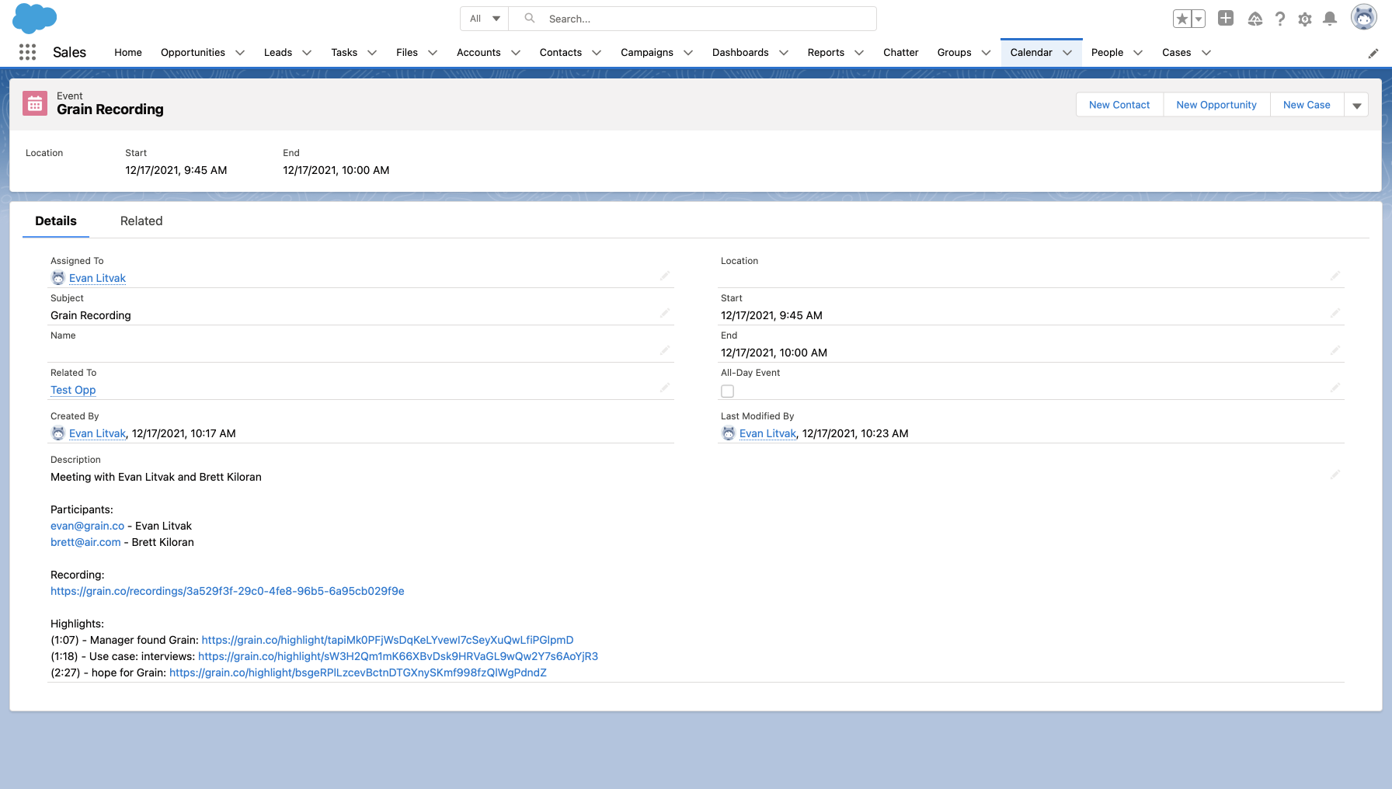Viewport: 1392px width, 789px height.
Task: Expand the Opportunities dropdown arrow
Action: click(x=240, y=53)
